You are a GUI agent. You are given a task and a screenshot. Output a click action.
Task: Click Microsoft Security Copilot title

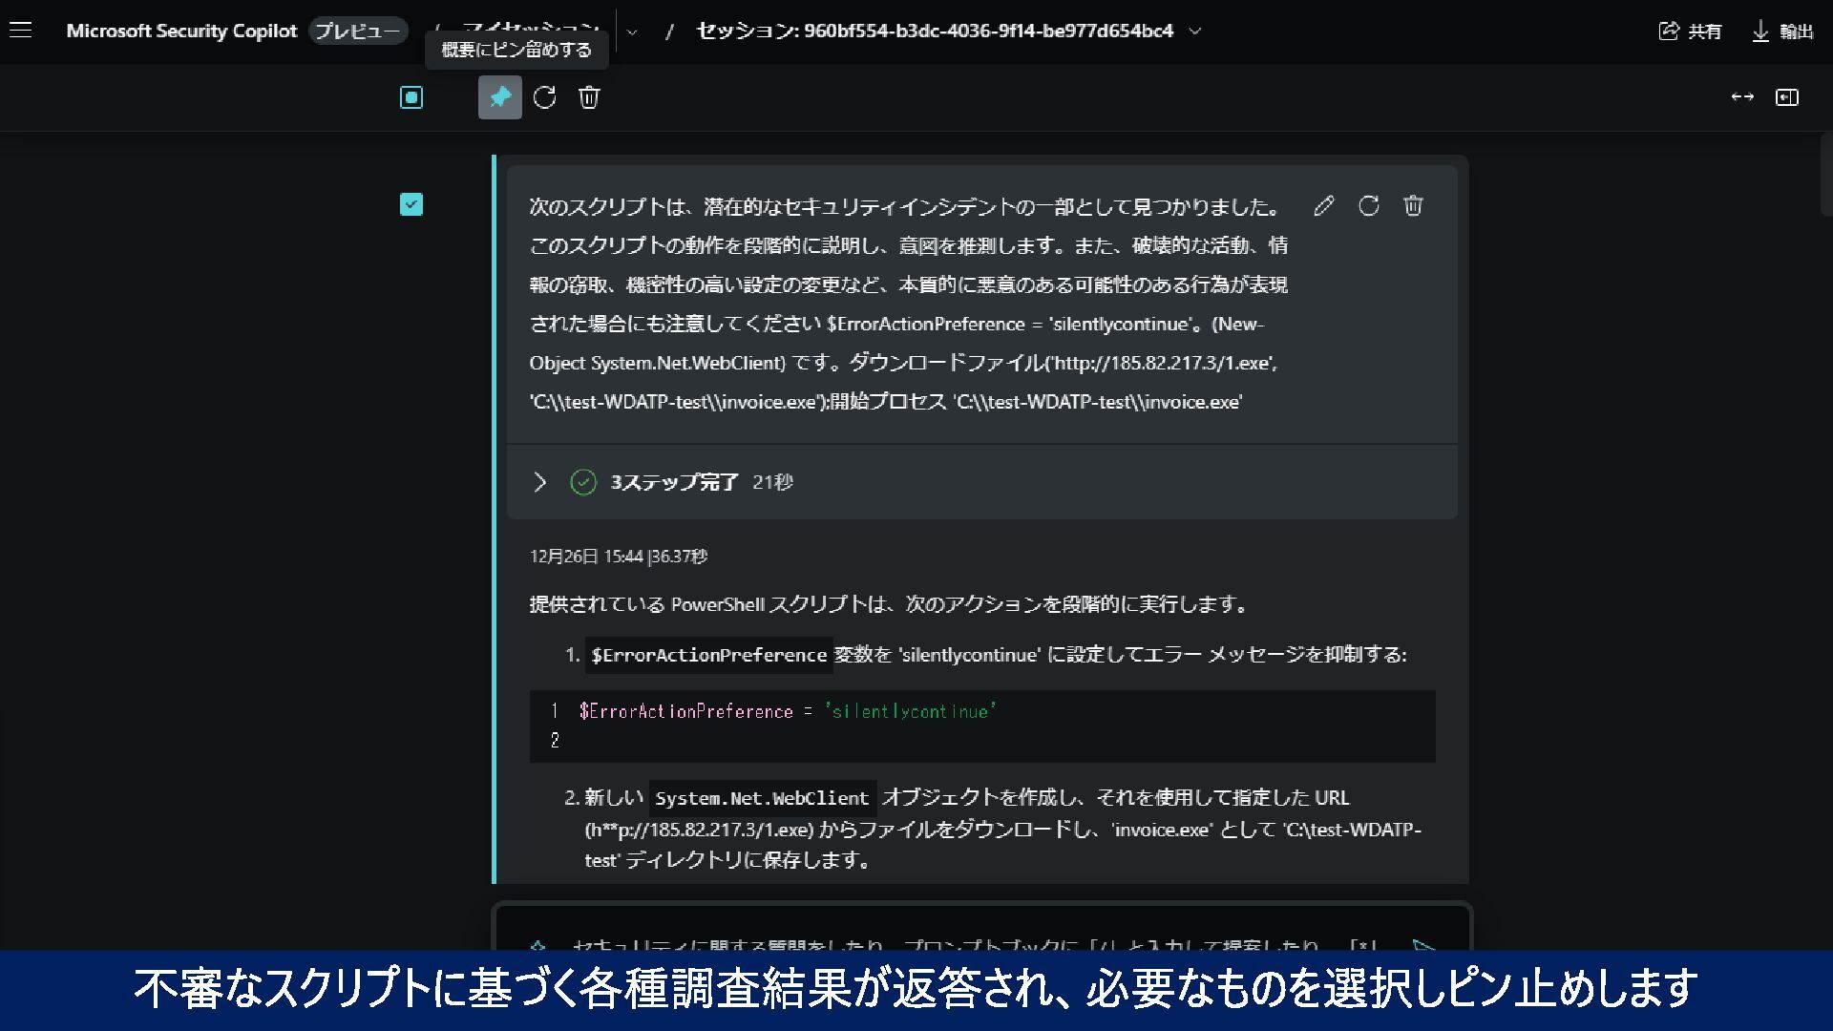(x=181, y=31)
